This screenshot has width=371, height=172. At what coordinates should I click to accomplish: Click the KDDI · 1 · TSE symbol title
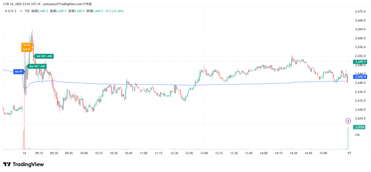tap(17, 11)
